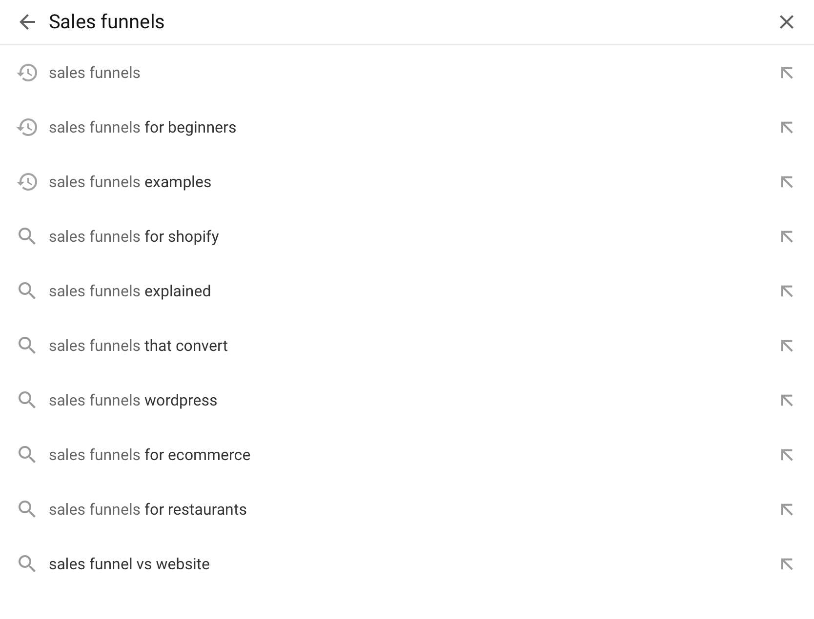Choose 'sales funnels for beginners' suggestion

click(x=142, y=128)
